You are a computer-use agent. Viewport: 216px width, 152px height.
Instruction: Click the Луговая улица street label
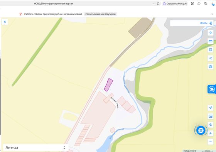click(x=115, y=102)
